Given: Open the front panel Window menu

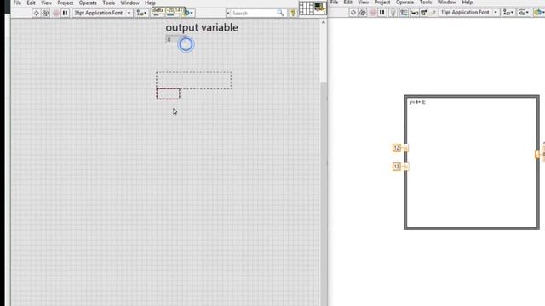Looking at the screenshot, I should [x=129, y=3].
